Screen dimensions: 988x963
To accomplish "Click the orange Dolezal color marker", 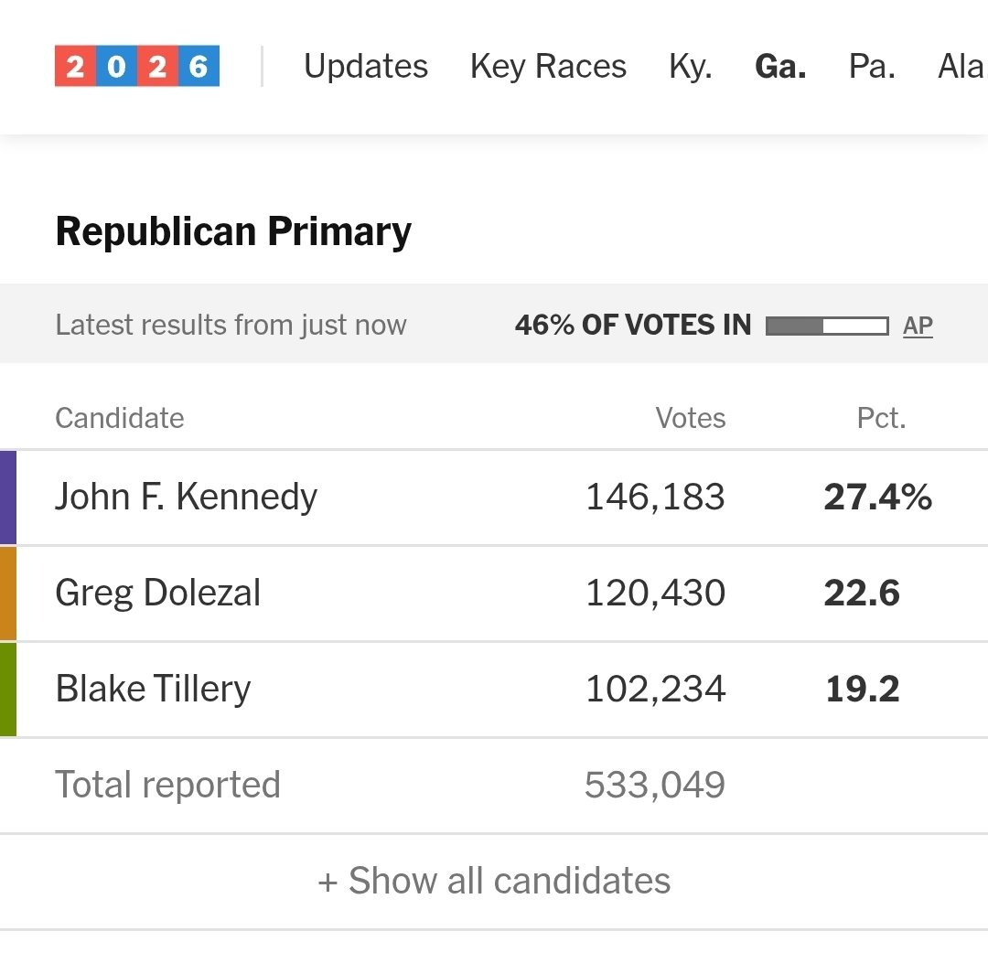I will 7,594.
